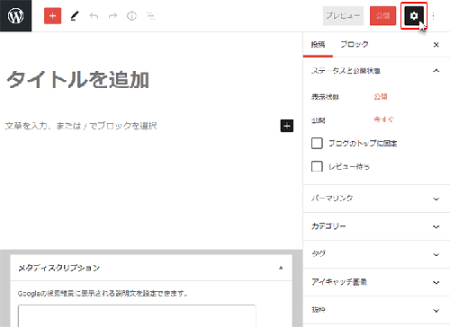Undo the last change

click(x=94, y=16)
